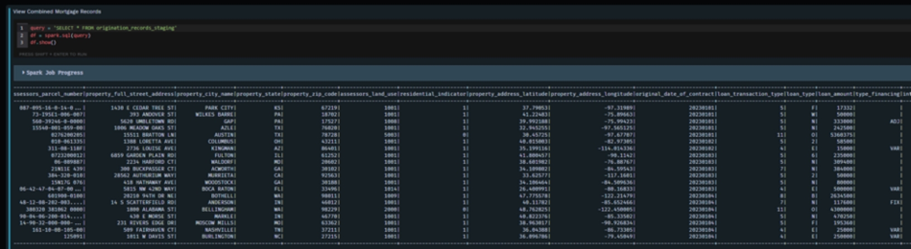Image resolution: width=911 pixels, height=249 pixels.
Task: Click city cell 'BOCA RATON'
Action: (218, 189)
